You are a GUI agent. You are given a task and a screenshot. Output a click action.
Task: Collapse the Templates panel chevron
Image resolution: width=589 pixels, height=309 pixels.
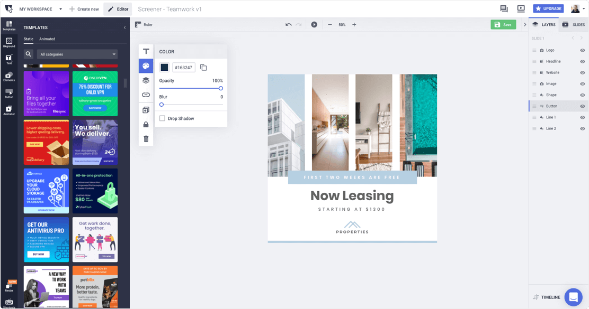[124, 27]
